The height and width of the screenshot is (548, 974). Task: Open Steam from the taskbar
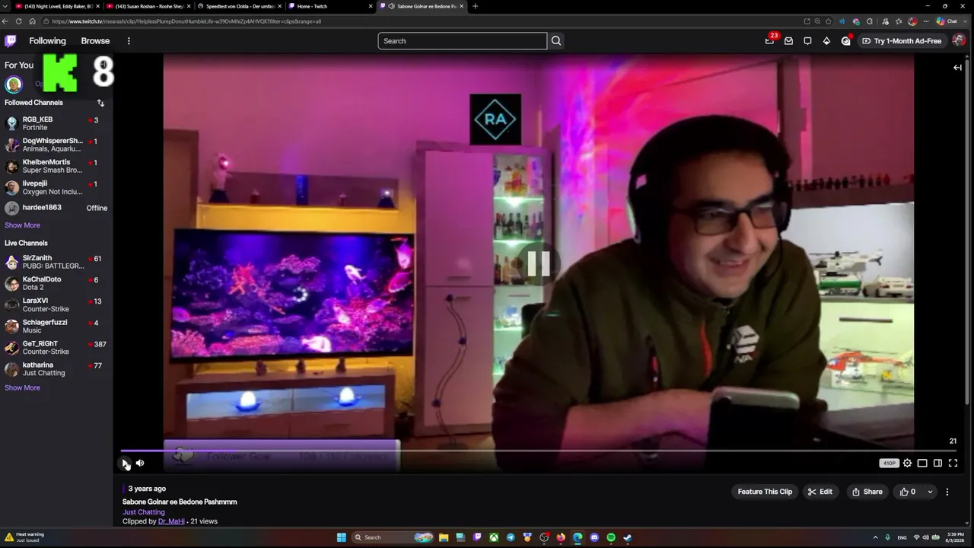pyautogui.click(x=628, y=537)
